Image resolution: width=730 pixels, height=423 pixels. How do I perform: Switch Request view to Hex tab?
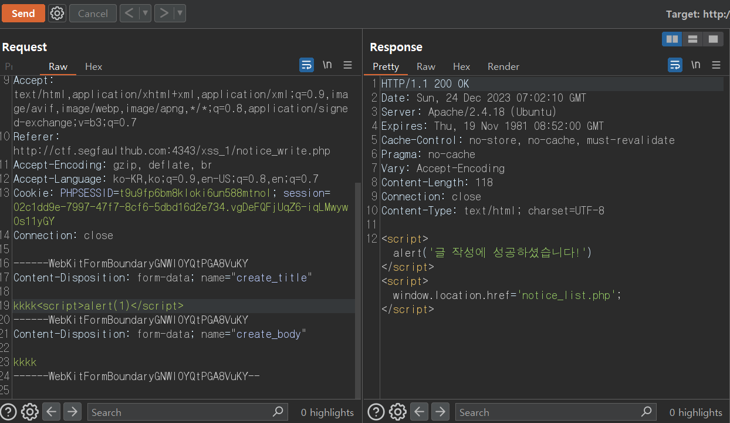[x=94, y=66]
